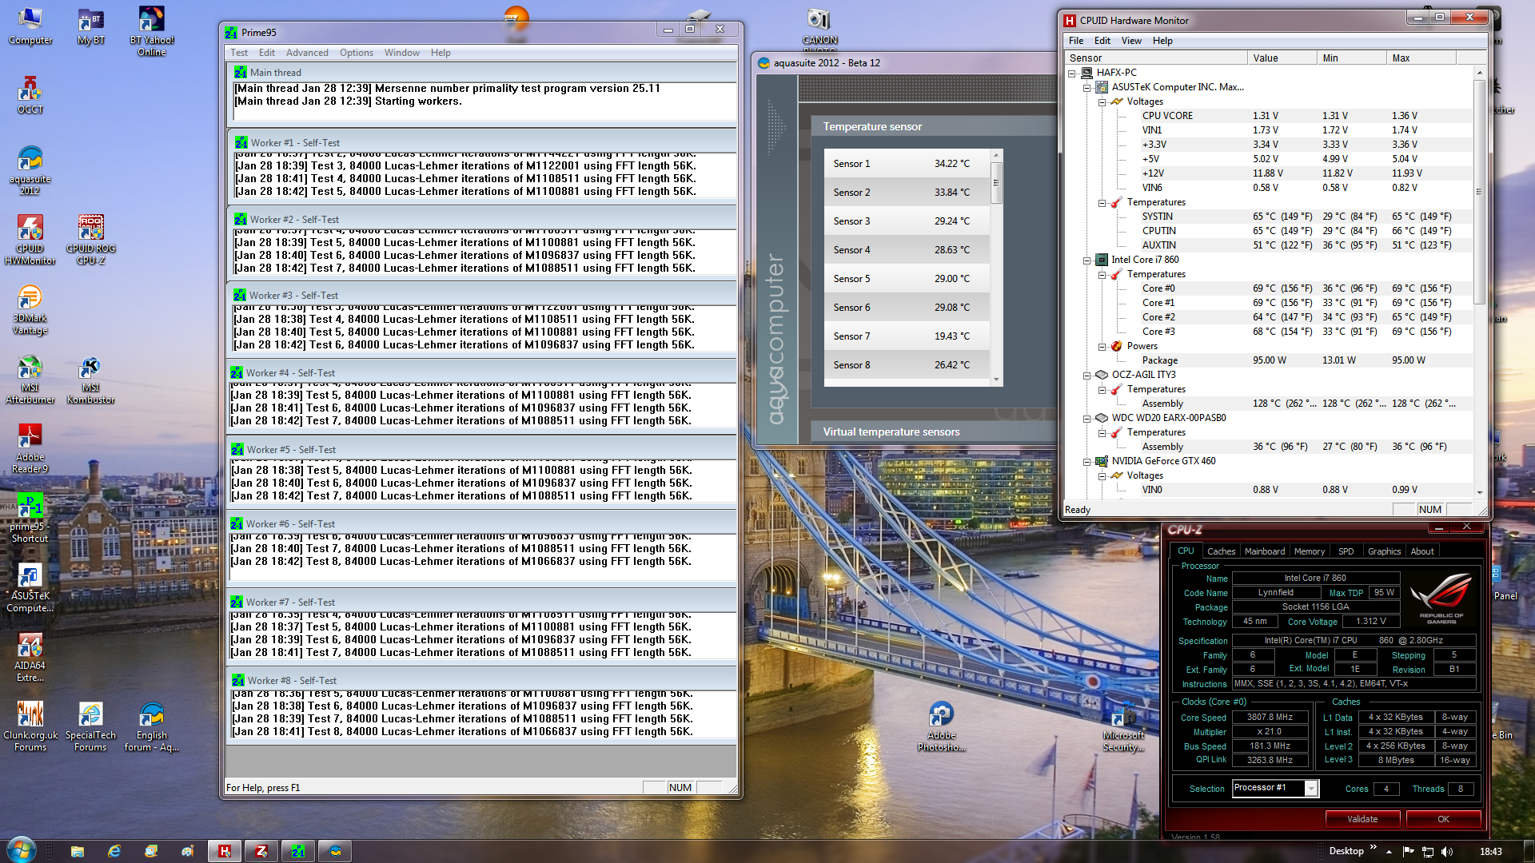Click the Max column header in HWMonitor
Viewport: 1535px width, 863px height.
[x=1421, y=58]
